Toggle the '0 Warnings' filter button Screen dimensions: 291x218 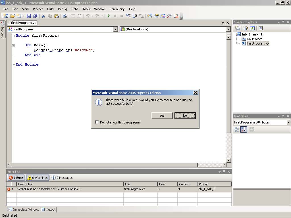38,178
